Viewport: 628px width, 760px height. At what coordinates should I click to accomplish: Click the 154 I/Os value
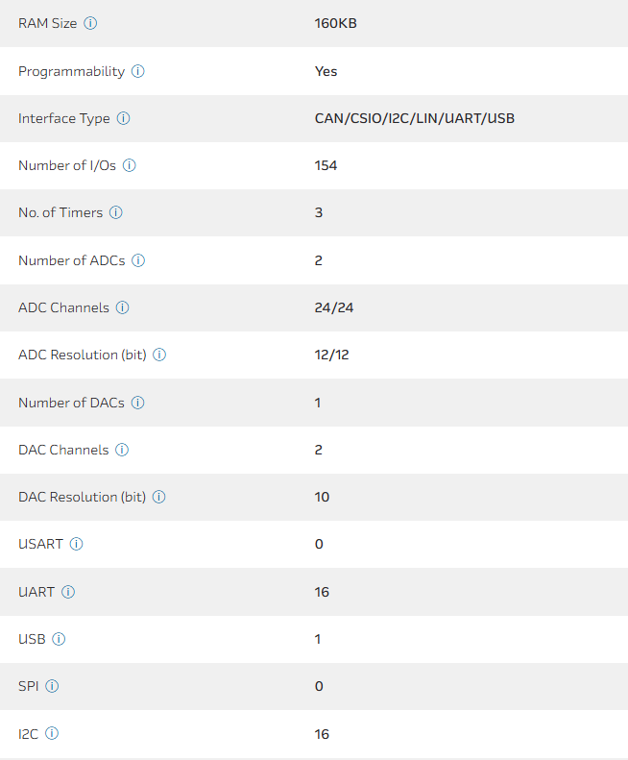coord(326,165)
